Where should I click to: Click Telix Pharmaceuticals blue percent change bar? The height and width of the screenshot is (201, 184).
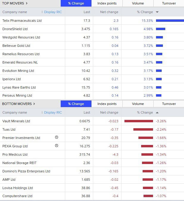click(170, 21)
